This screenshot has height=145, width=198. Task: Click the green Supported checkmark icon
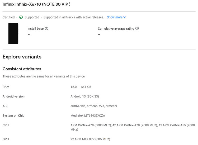click(21, 17)
